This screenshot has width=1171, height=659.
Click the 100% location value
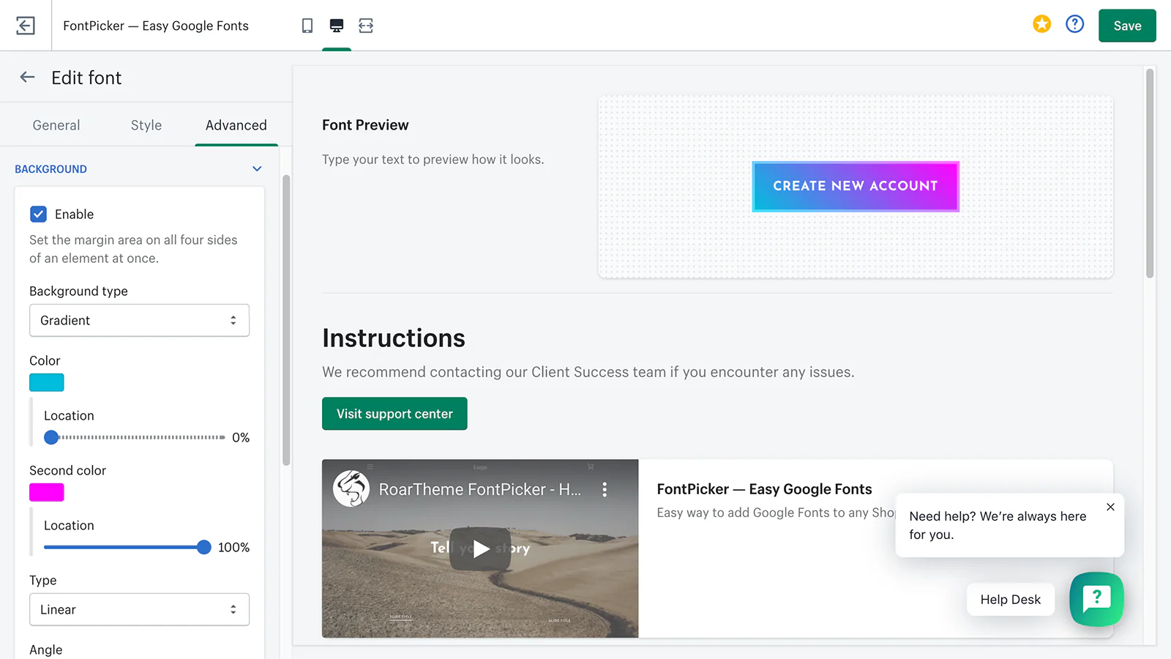(x=233, y=547)
